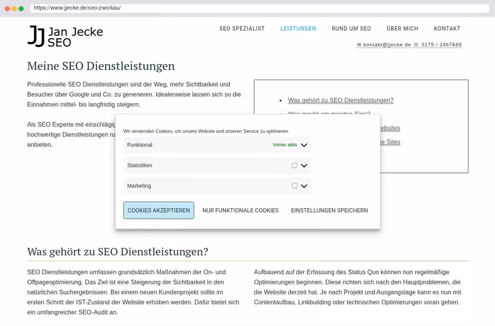Click the red close window dot
This screenshot has height=326, width=495.
[7, 9]
